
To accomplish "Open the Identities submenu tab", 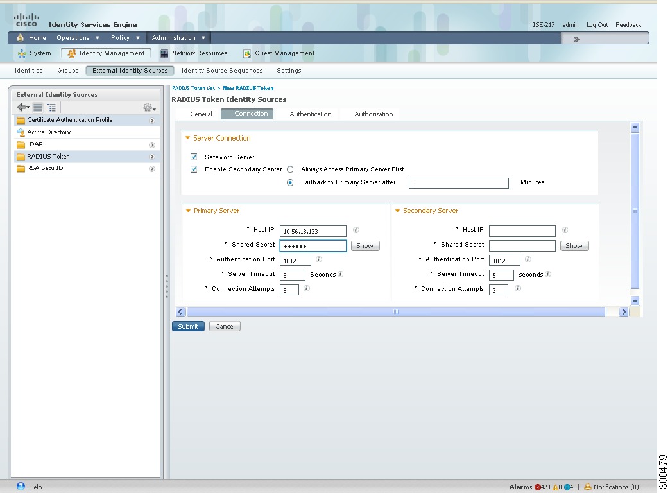I will (29, 71).
